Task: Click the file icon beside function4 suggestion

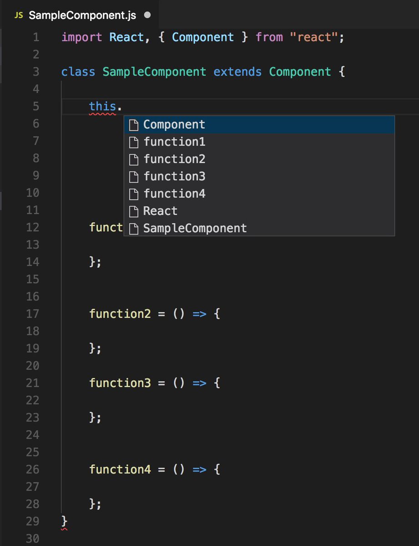Action: coord(133,194)
